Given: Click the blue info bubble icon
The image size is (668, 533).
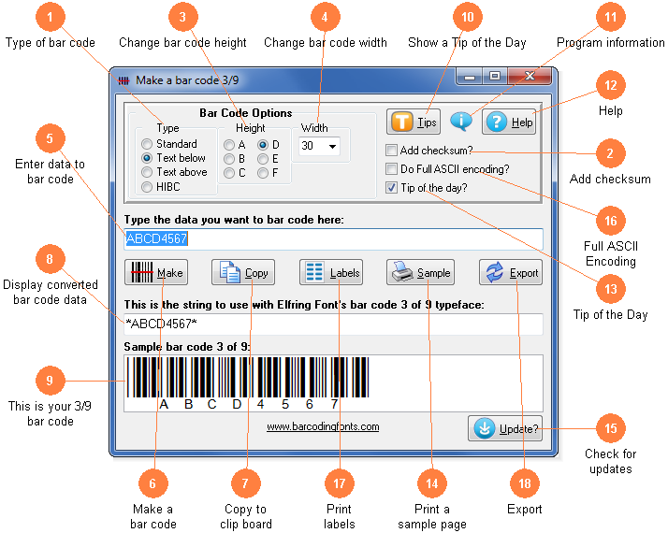Looking at the screenshot, I should pyautogui.click(x=461, y=122).
